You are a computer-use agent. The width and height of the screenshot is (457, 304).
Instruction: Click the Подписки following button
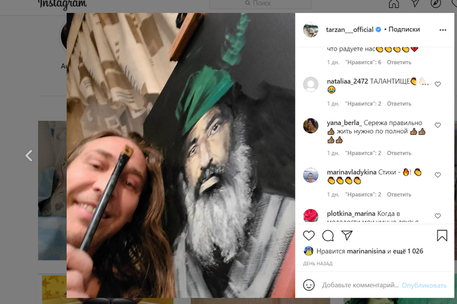tap(404, 29)
